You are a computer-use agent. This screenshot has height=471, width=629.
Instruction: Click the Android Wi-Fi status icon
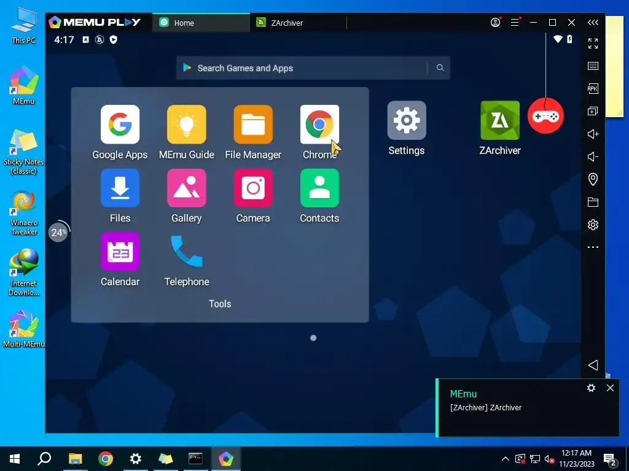pos(558,39)
